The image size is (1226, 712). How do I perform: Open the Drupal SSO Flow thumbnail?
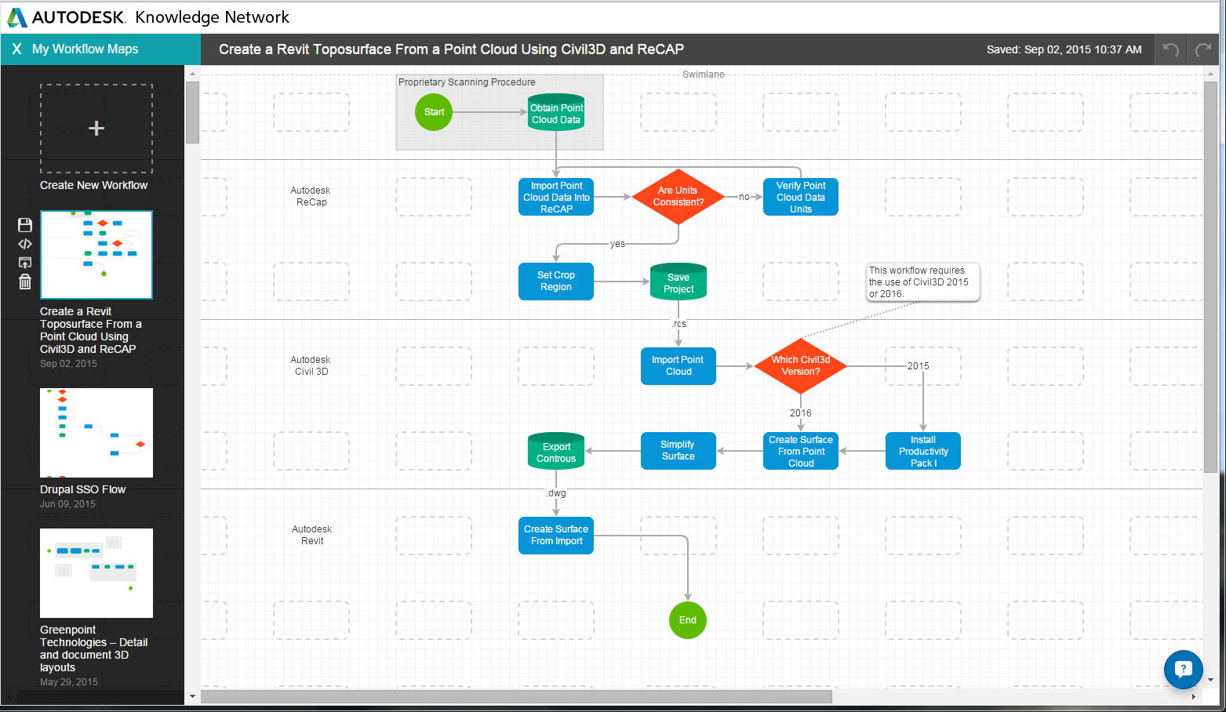pos(96,432)
